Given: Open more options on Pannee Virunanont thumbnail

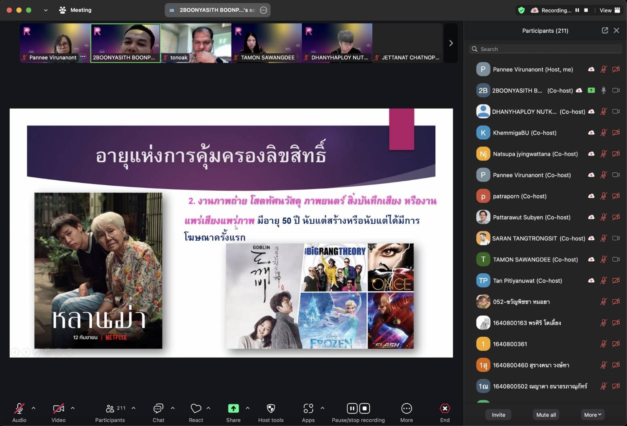Looking at the screenshot, I should click(x=83, y=57).
